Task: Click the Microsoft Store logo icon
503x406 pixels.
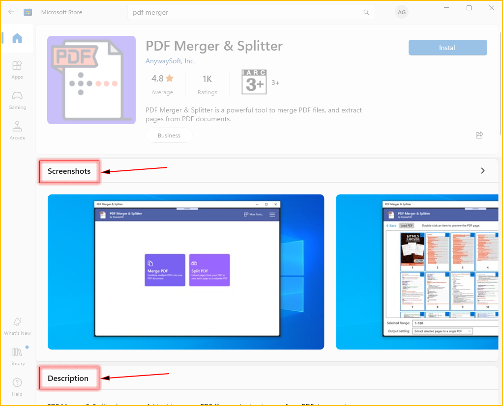Action: click(28, 12)
